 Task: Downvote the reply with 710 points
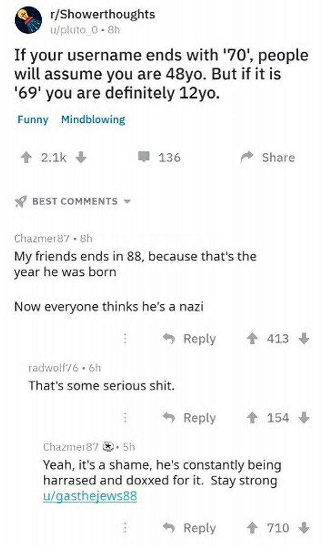(304, 528)
